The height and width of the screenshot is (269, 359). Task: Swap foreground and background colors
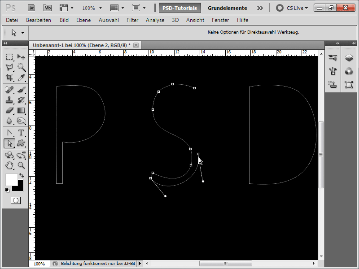pos(22,175)
